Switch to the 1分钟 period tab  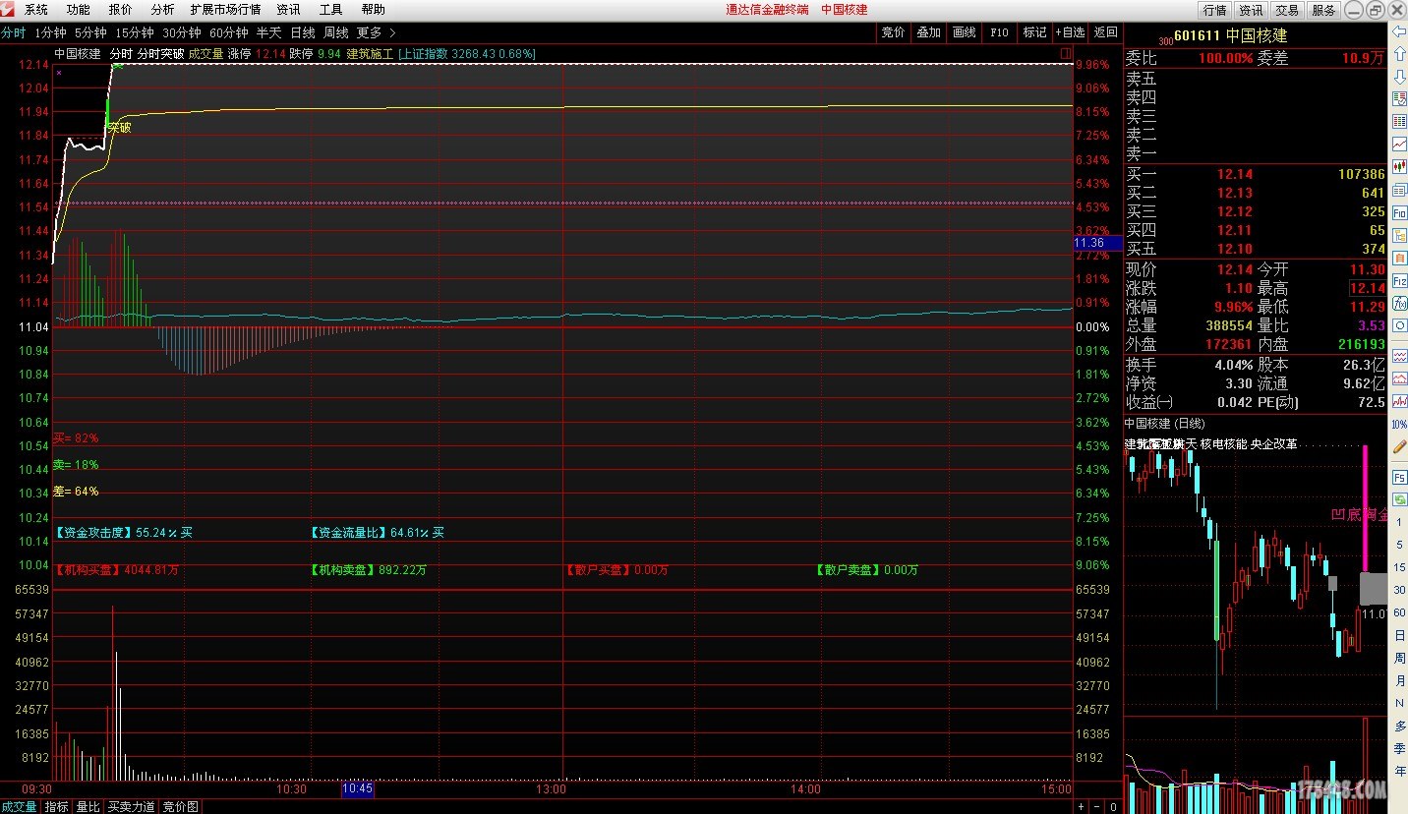(x=50, y=32)
